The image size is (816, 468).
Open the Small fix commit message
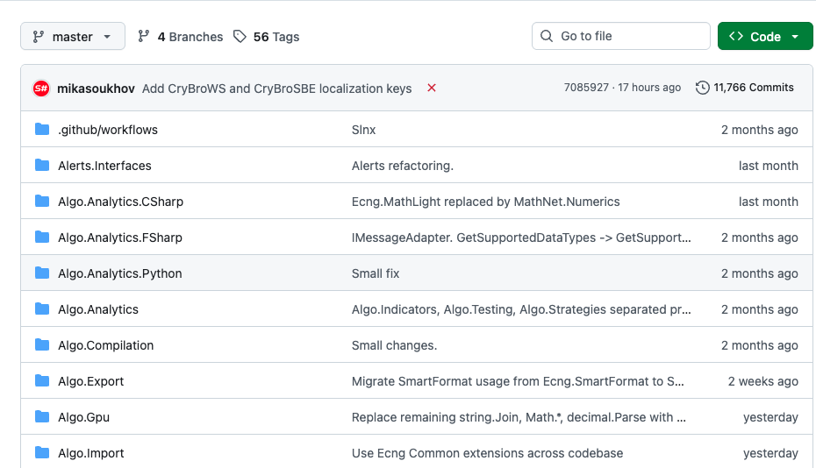click(x=376, y=273)
